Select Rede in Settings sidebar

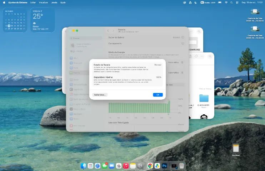click(x=74, y=68)
